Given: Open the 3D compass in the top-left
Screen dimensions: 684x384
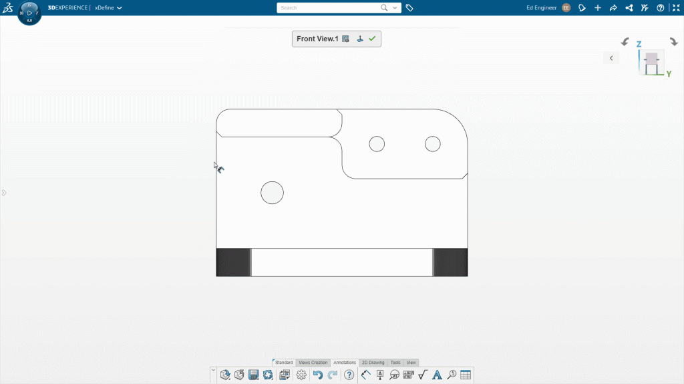Looking at the screenshot, I should (x=29, y=13).
